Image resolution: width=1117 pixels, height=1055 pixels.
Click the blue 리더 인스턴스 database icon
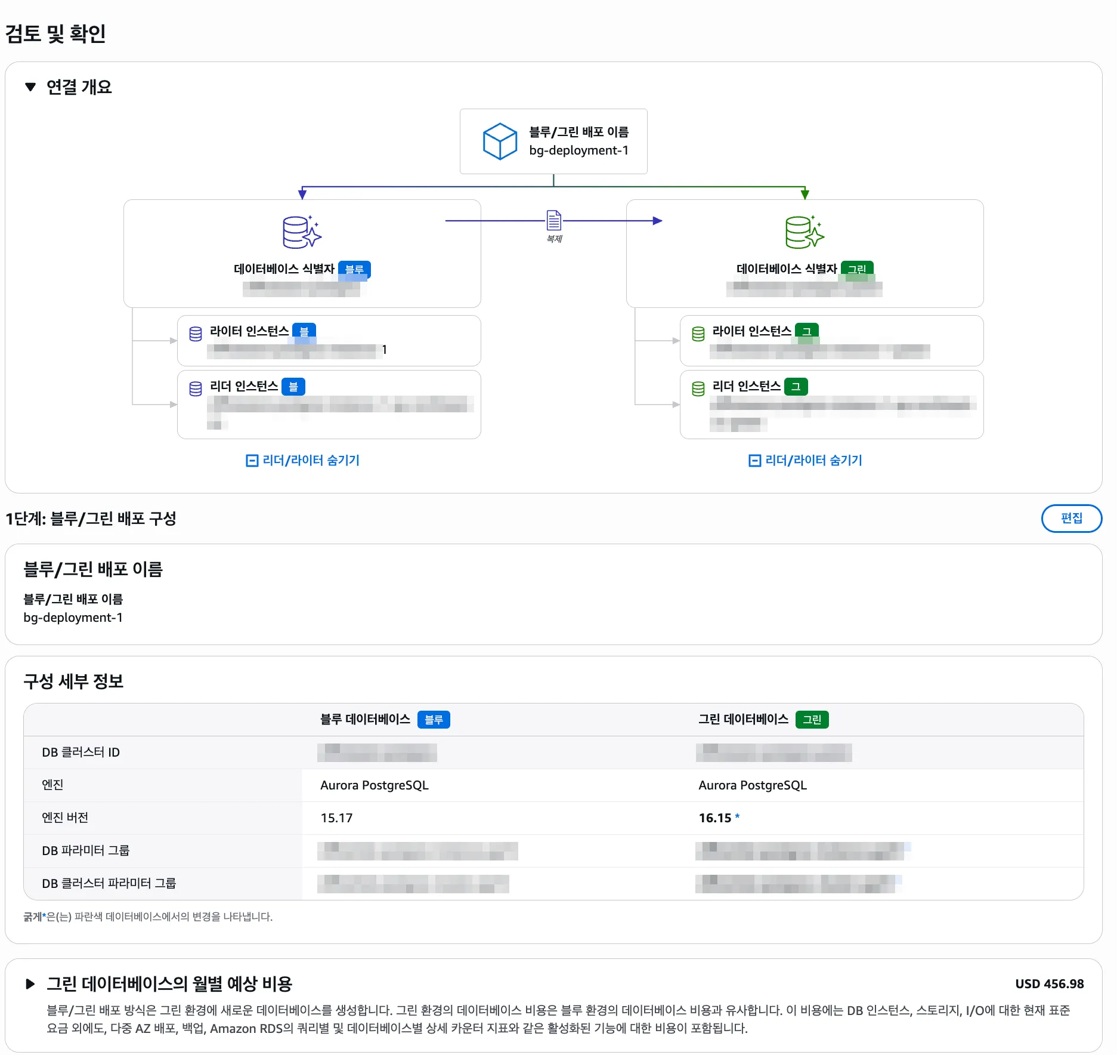click(196, 389)
